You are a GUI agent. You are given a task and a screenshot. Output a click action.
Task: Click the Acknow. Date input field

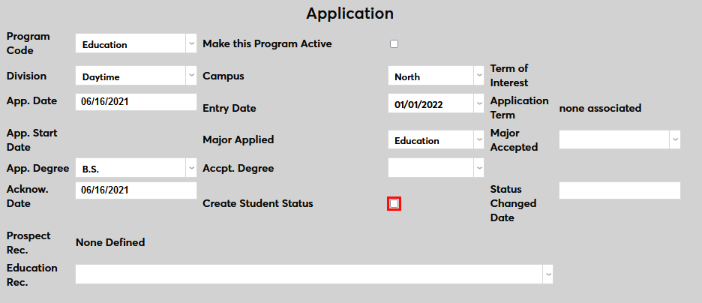[136, 190]
